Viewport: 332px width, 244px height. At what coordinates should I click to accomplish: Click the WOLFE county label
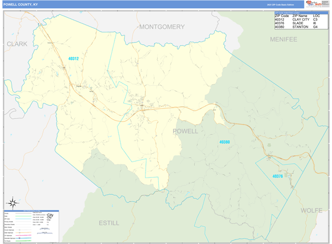click(x=312, y=210)
